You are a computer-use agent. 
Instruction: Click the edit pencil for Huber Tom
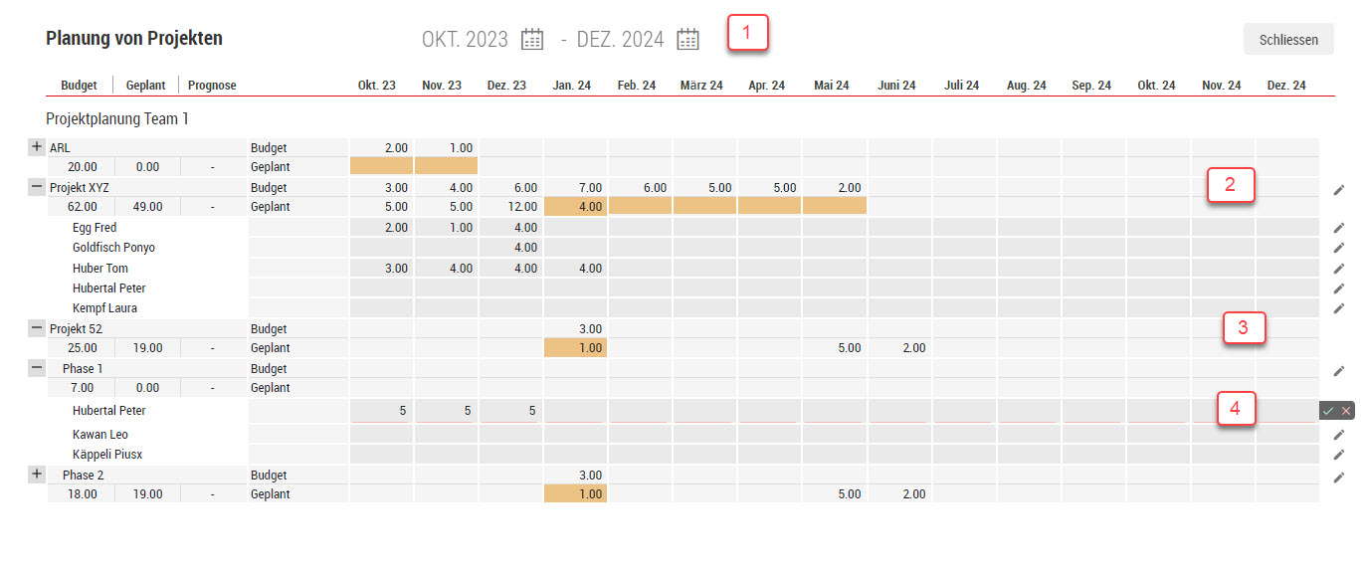click(1339, 269)
